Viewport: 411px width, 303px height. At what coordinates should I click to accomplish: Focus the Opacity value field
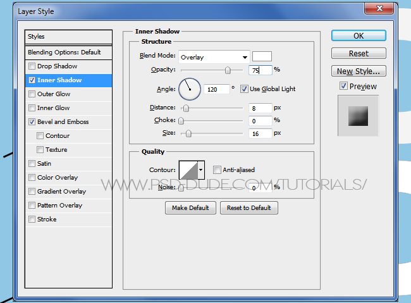pos(261,70)
